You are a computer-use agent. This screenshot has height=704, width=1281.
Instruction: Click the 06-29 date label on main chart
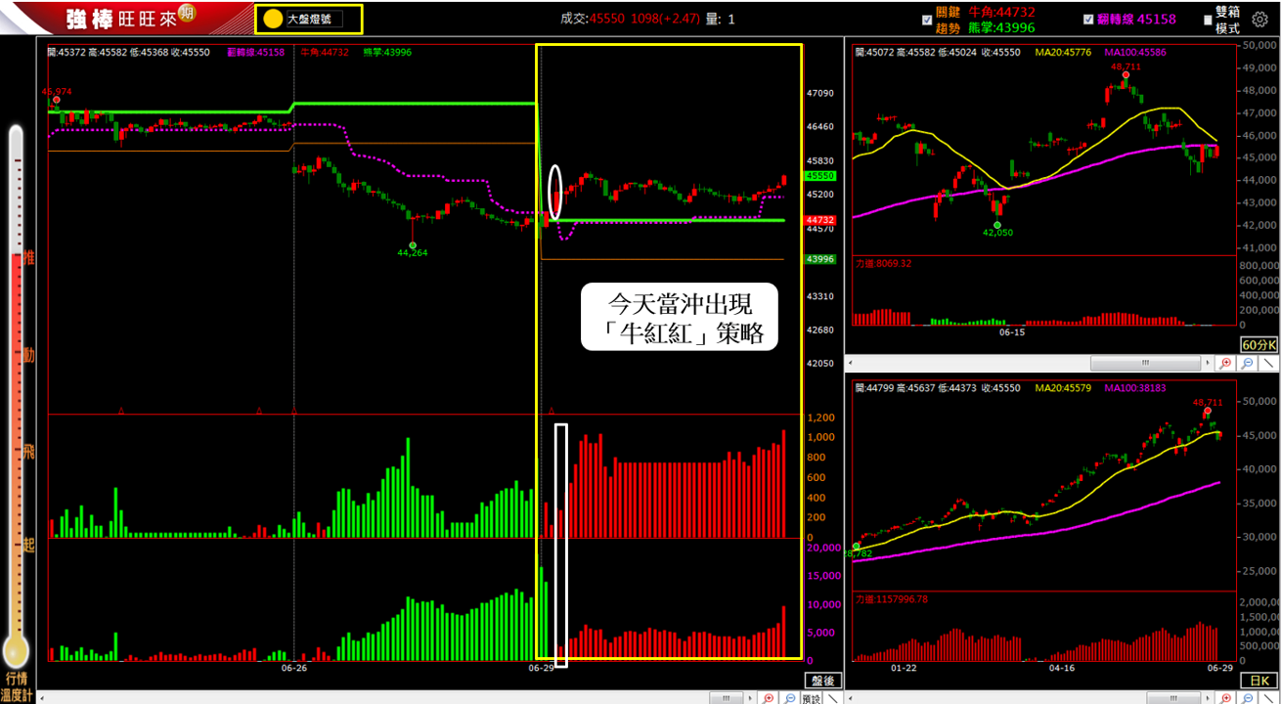click(x=542, y=669)
